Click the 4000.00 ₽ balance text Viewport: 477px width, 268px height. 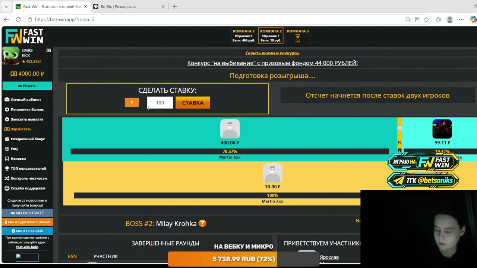coord(31,74)
